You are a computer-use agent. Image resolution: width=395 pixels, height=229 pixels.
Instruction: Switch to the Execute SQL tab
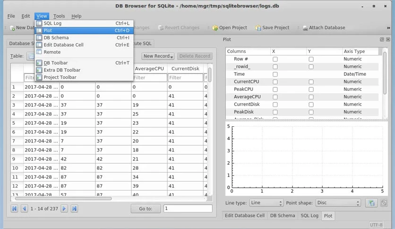[x=144, y=44]
